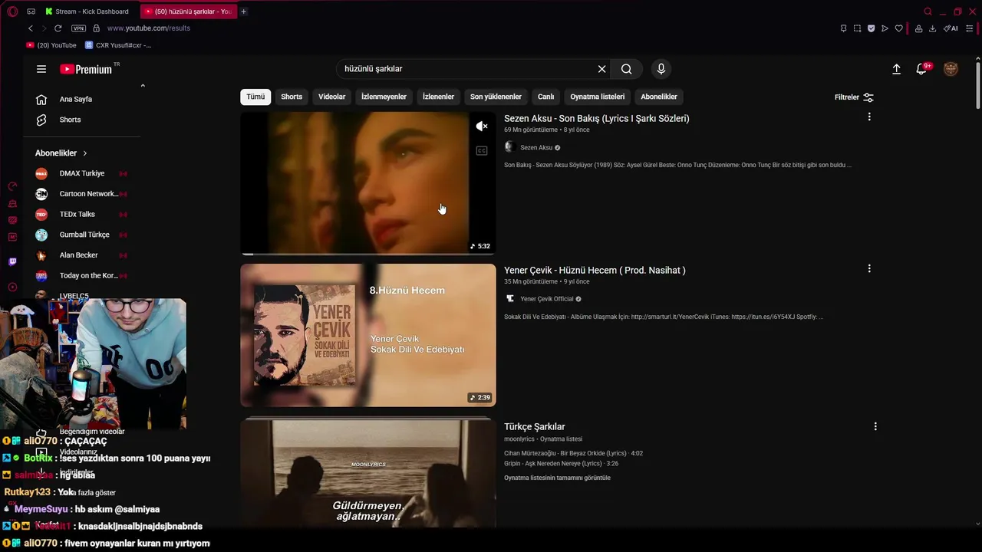The width and height of the screenshot is (982, 552).
Task: Open the Sezen Aksu channel link
Action: click(536, 147)
